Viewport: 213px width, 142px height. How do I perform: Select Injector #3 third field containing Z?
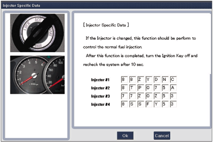[141, 96]
